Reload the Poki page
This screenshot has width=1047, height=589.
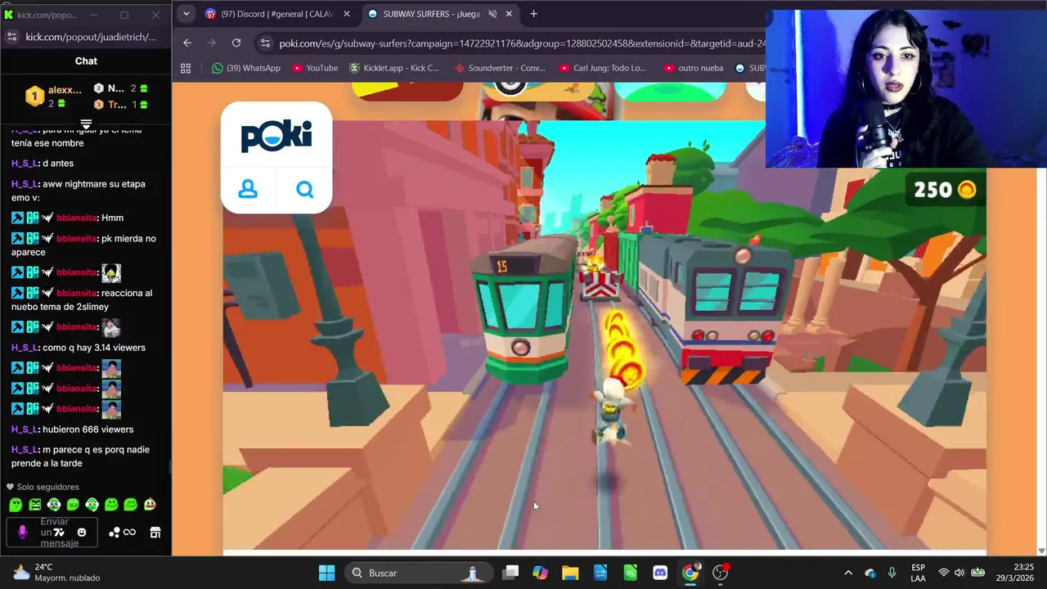click(x=236, y=43)
